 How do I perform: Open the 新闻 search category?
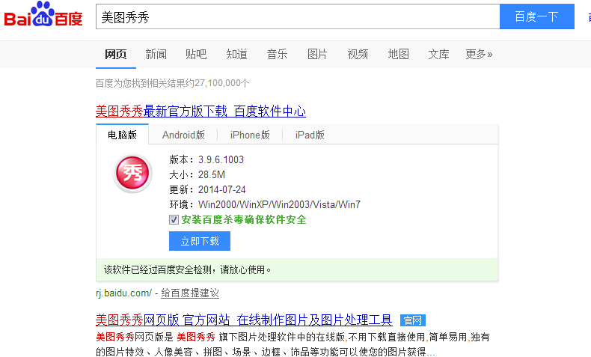point(156,54)
